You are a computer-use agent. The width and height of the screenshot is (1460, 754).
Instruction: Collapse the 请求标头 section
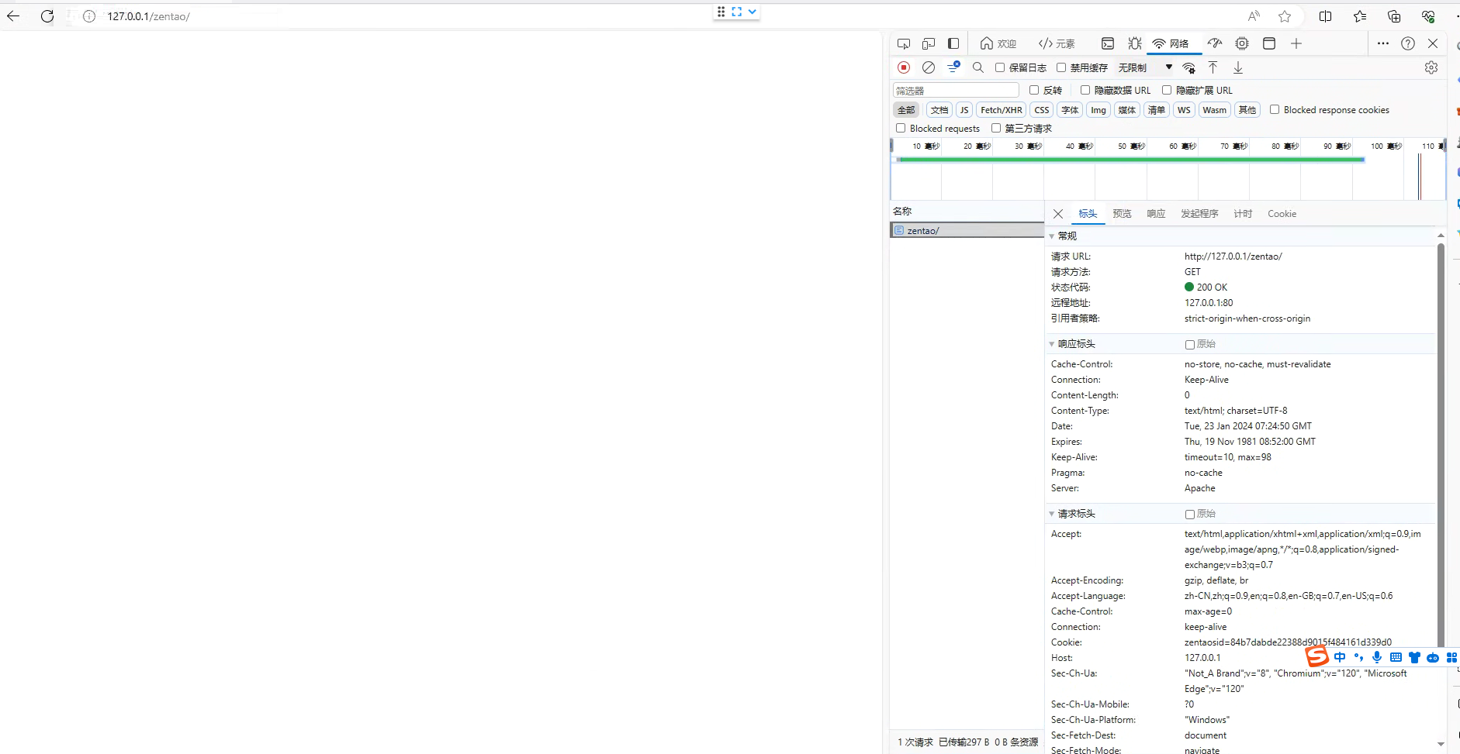pyautogui.click(x=1053, y=513)
